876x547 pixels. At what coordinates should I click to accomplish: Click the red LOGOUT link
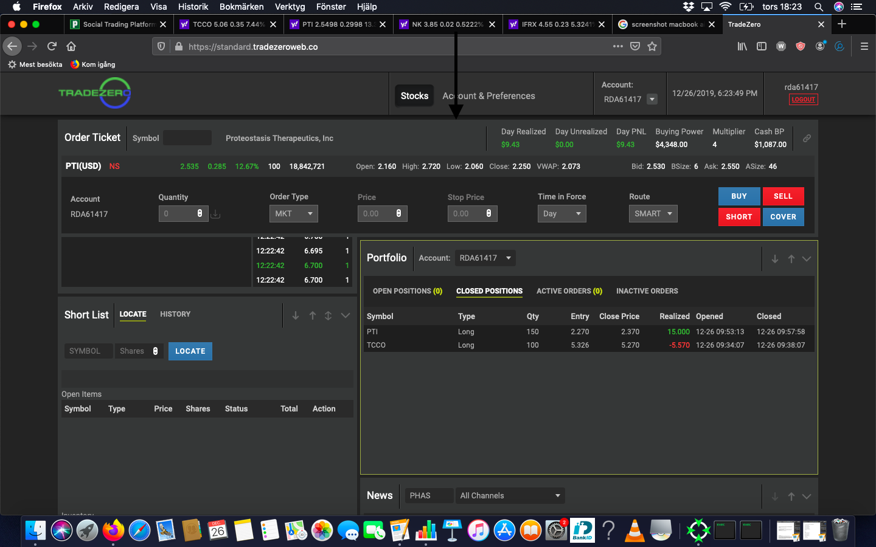803,100
